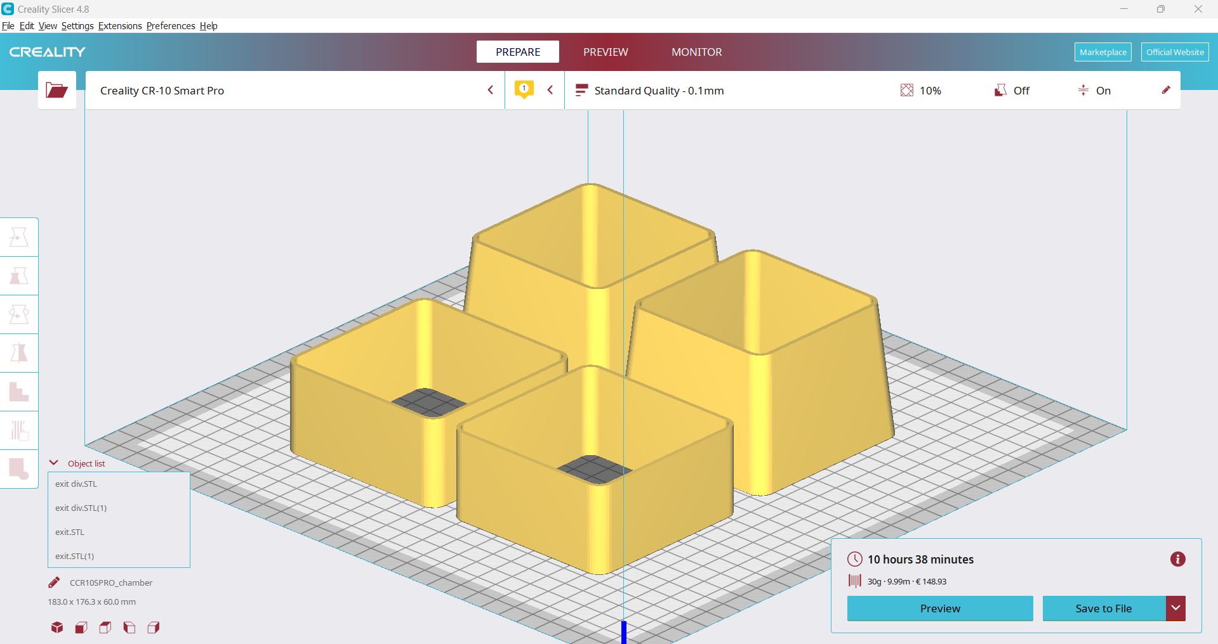This screenshot has height=644, width=1218.
Task: Click the 30g · 9.99m · € 148.93 cost text
Action: click(x=907, y=581)
